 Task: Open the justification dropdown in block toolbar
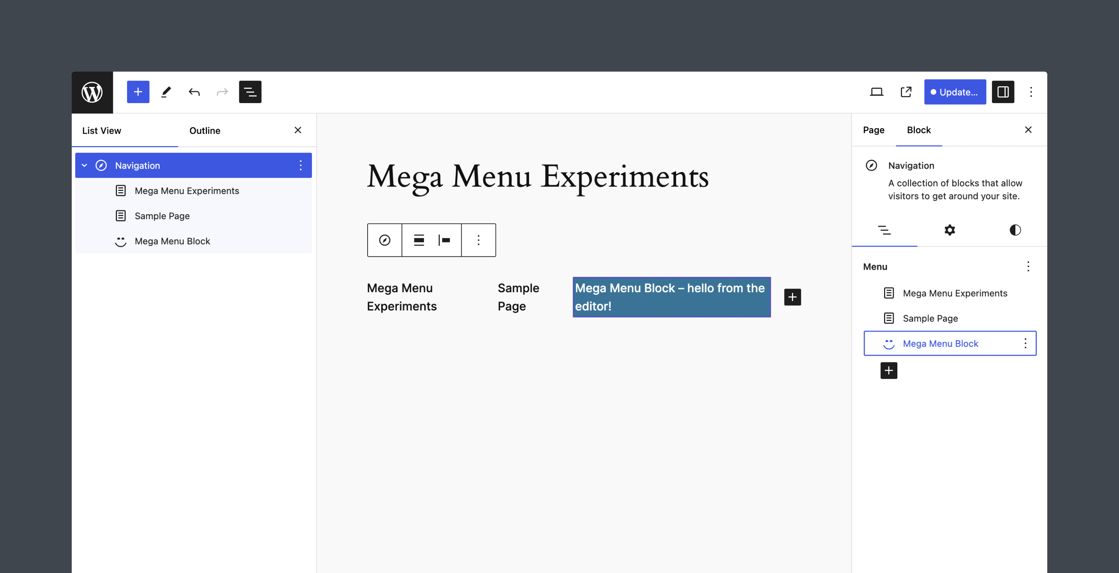tap(418, 240)
